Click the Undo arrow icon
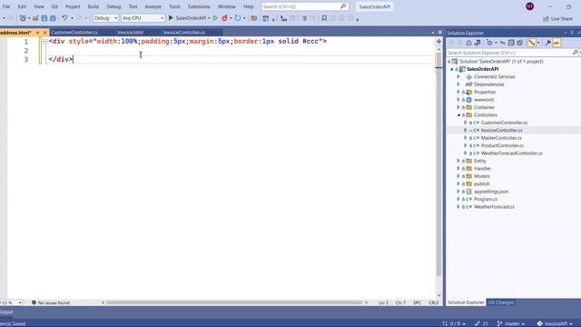581x327 pixels. point(64,18)
